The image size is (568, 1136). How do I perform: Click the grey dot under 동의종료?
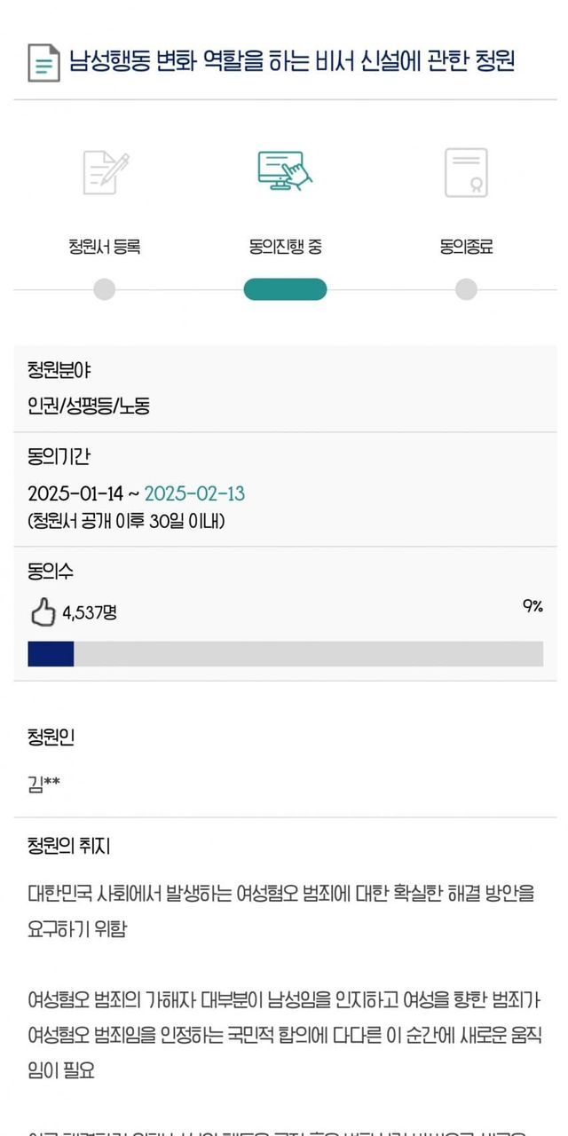pyautogui.click(x=466, y=289)
